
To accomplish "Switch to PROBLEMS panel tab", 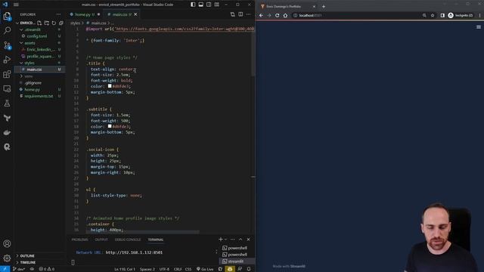I will tap(79, 240).
